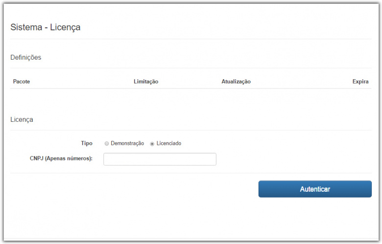Click the Sistema - Licença page title
The width and height of the screenshot is (382, 244).
pos(46,27)
